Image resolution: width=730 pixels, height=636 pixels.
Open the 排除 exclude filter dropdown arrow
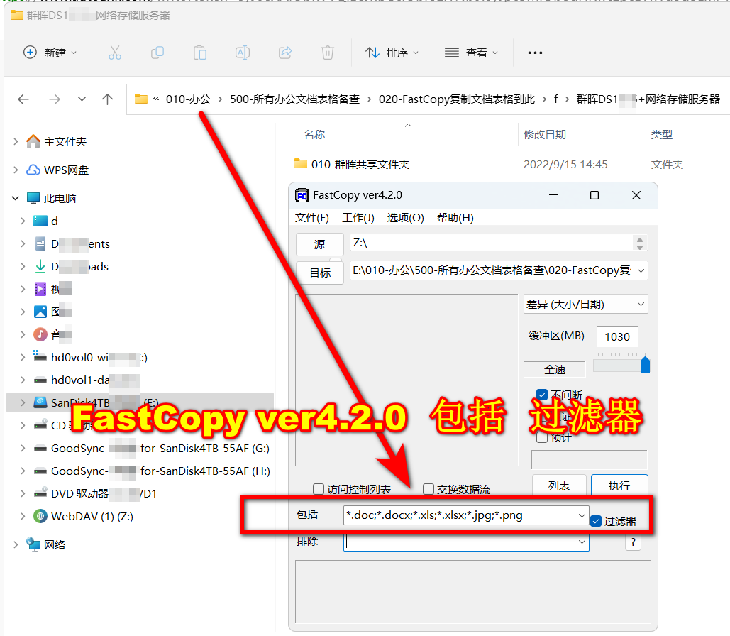pos(582,542)
